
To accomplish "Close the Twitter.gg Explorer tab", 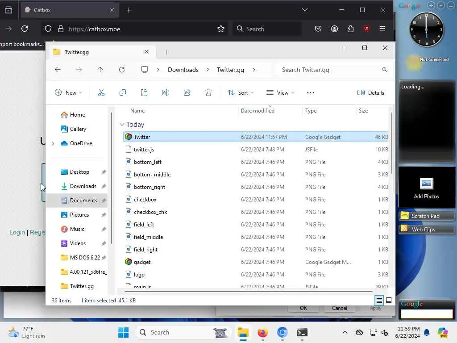I will (x=146, y=52).
